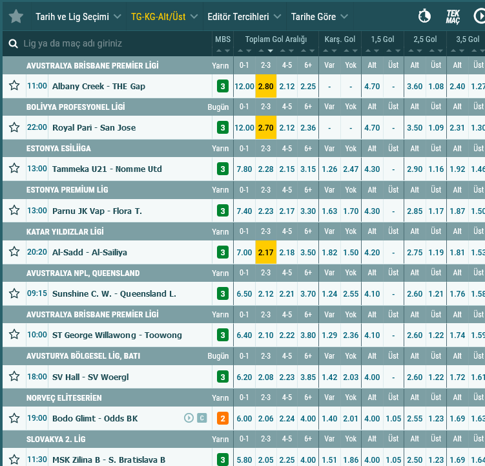The width and height of the screenshot is (485, 466).
Task: Open Tarihe Göre sorting dropdown
Action: pos(320,17)
